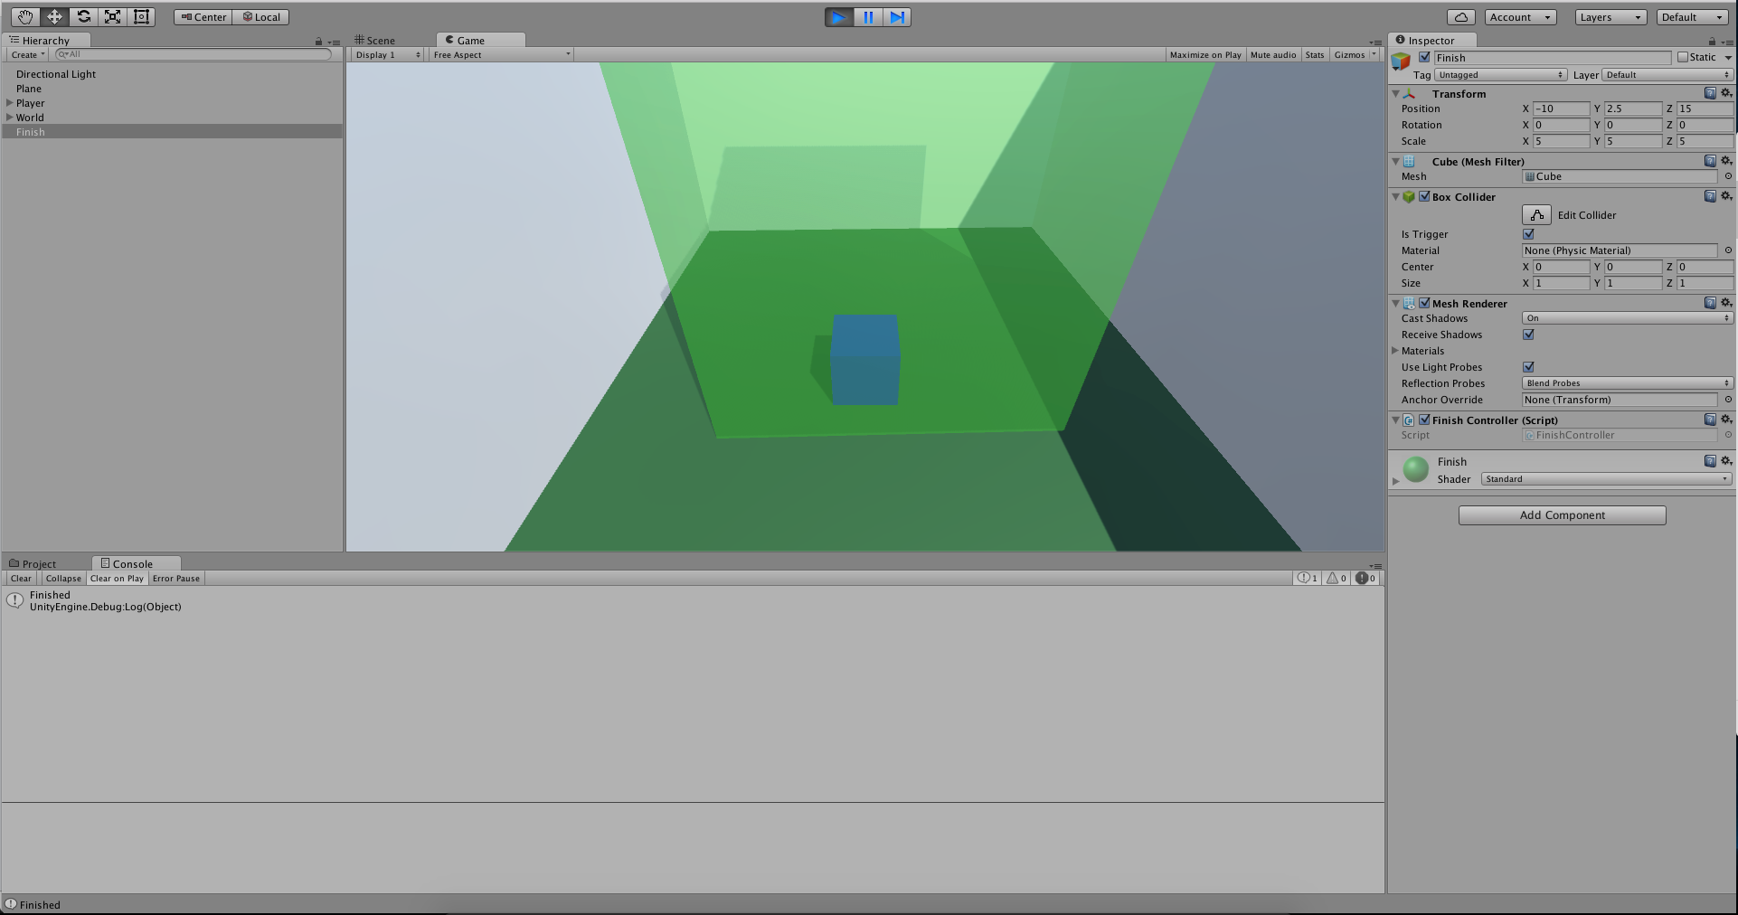Uncheck Receive Shadows in Mesh Renderer
The height and width of the screenshot is (915, 1738).
pos(1528,334)
